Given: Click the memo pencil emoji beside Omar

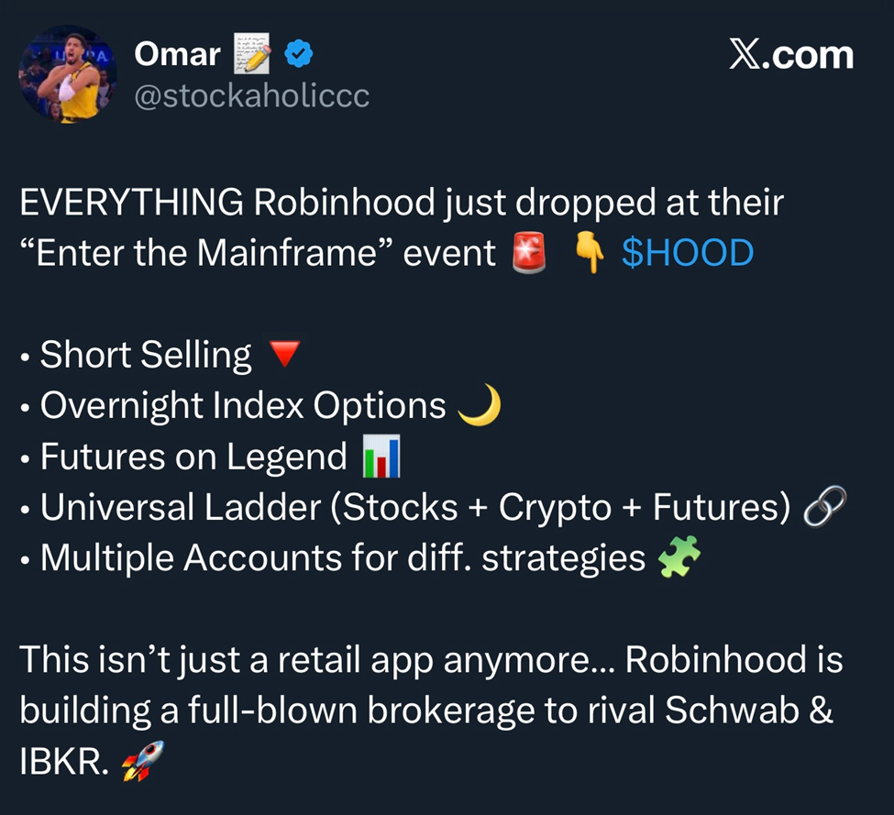Looking at the screenshot, I should pos(252,53).
